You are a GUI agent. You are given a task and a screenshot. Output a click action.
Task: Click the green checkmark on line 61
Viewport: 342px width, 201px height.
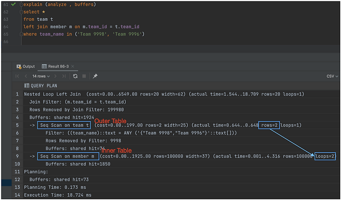point(14,5)
